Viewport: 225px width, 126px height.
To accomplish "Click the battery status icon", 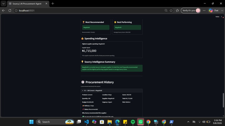I will [x=208, y=122].
